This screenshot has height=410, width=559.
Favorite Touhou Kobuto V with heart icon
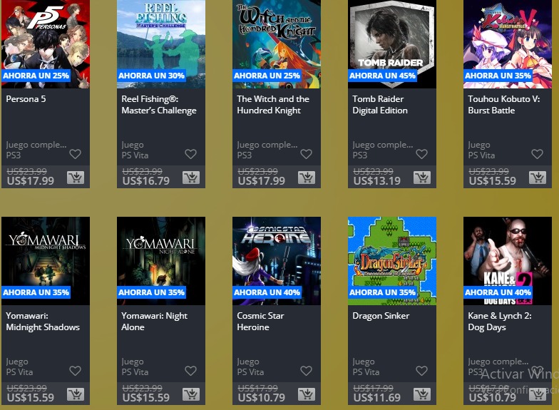[x=538, y=154]
